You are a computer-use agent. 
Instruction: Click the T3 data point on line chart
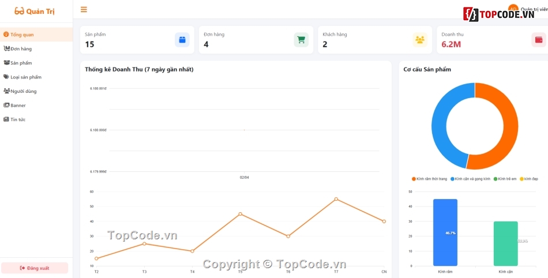click(144, 243)
